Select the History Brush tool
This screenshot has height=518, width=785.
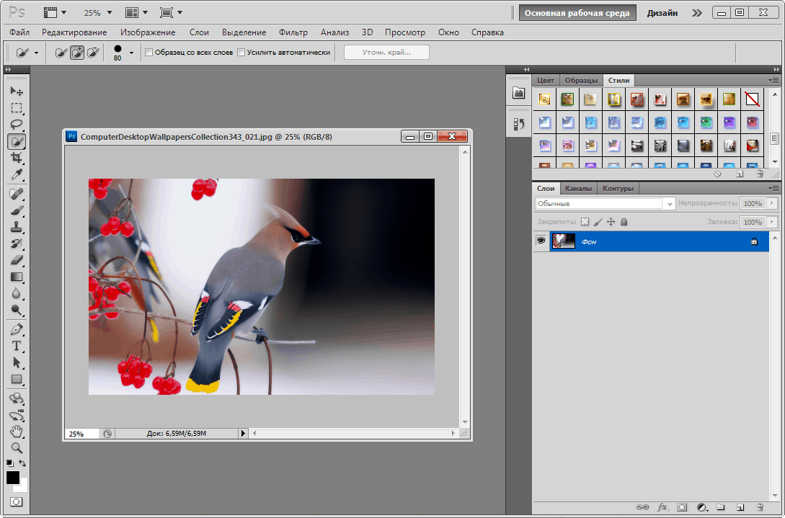point(17,244)
